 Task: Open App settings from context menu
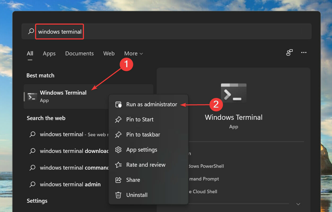pyautogui.click(x=148, y=150)
